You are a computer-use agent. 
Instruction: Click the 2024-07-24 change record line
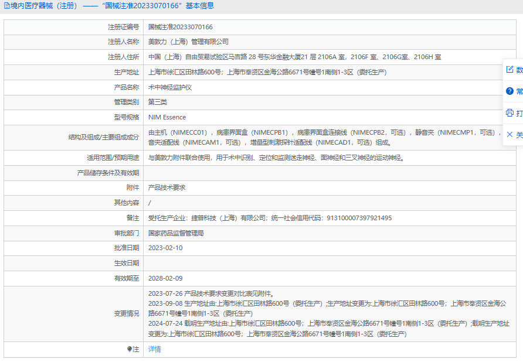329,329
